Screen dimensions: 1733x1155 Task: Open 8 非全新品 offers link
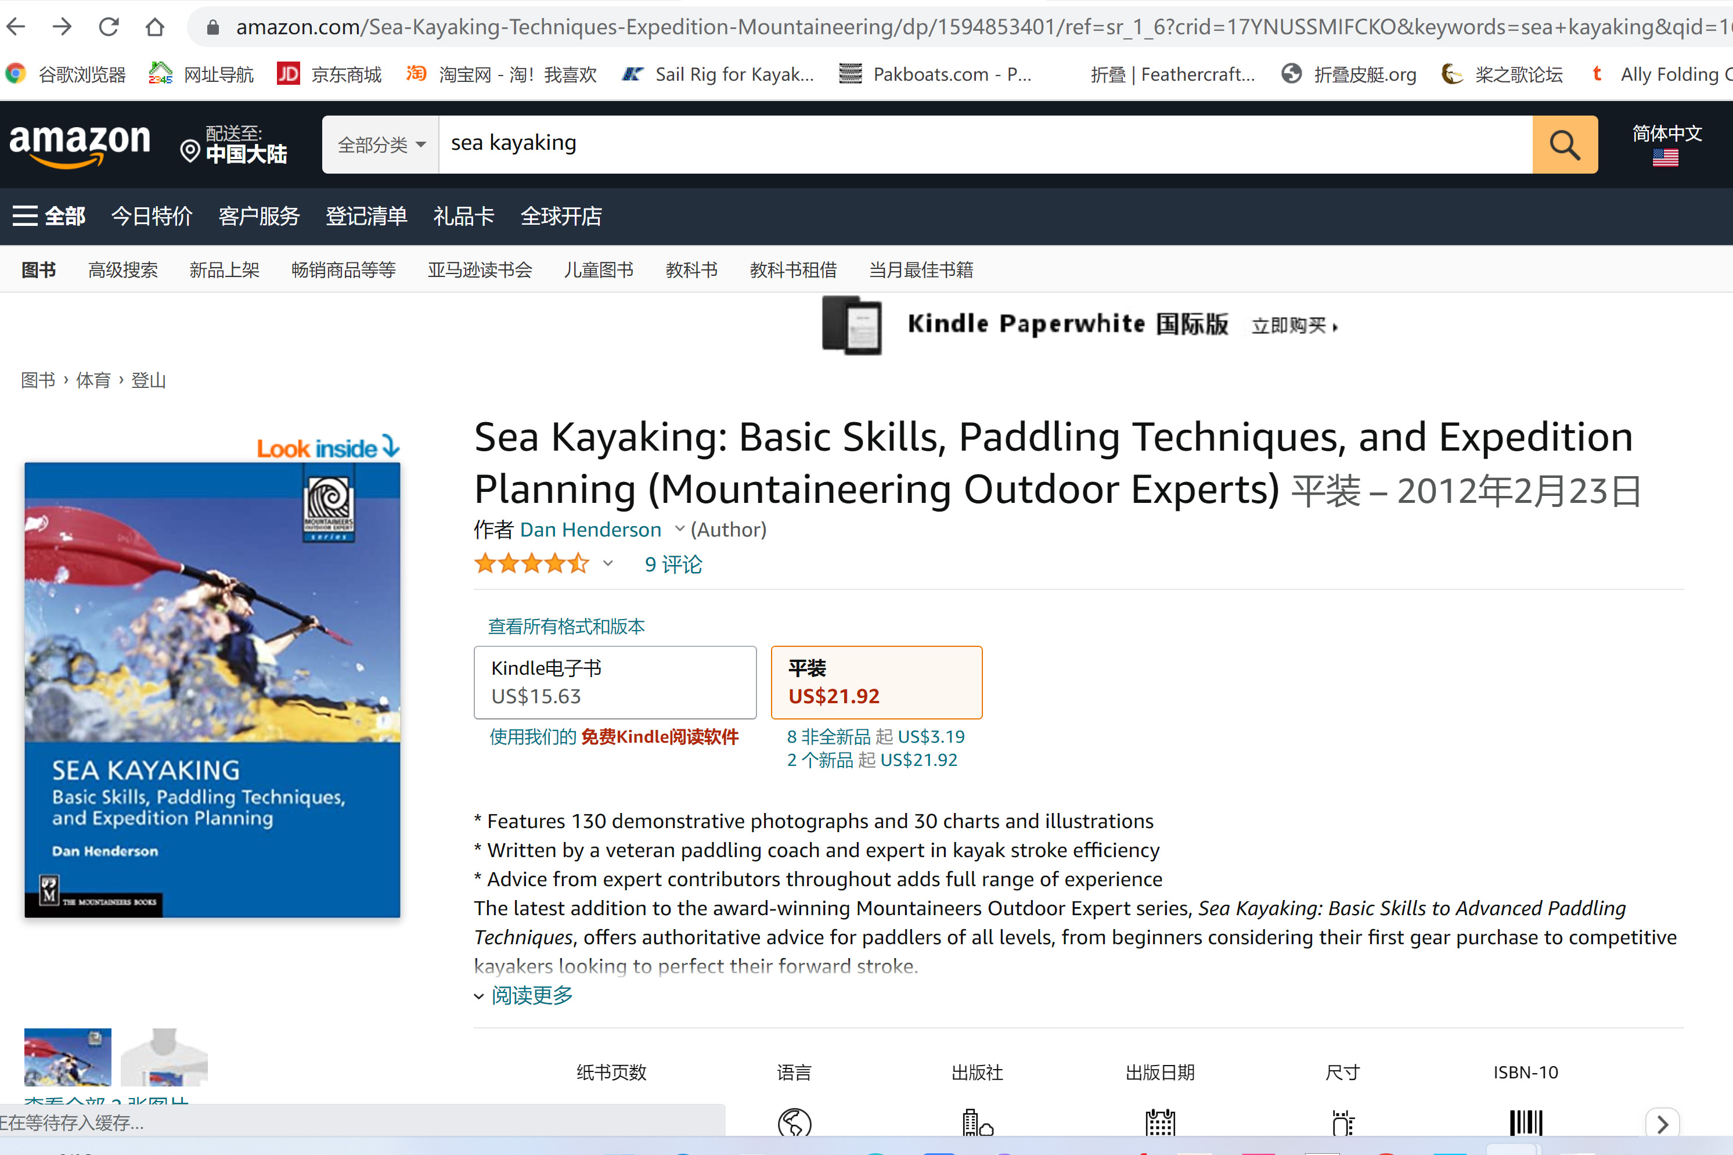point(875,736)
